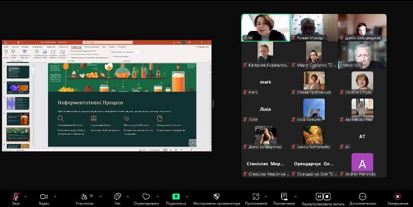Click the green Поделиться share screen button
This screenshot has height=207, width=413.
tap(176, 197)
